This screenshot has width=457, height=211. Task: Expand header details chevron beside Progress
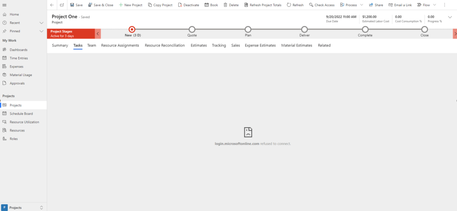tap(450, 17)
